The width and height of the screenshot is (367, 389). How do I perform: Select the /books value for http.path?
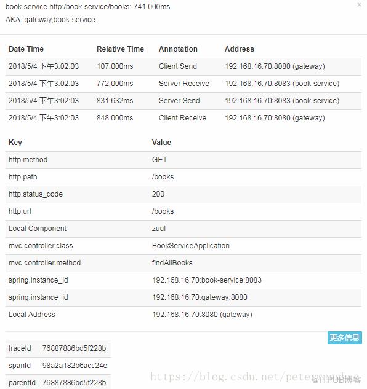point(163,177)
